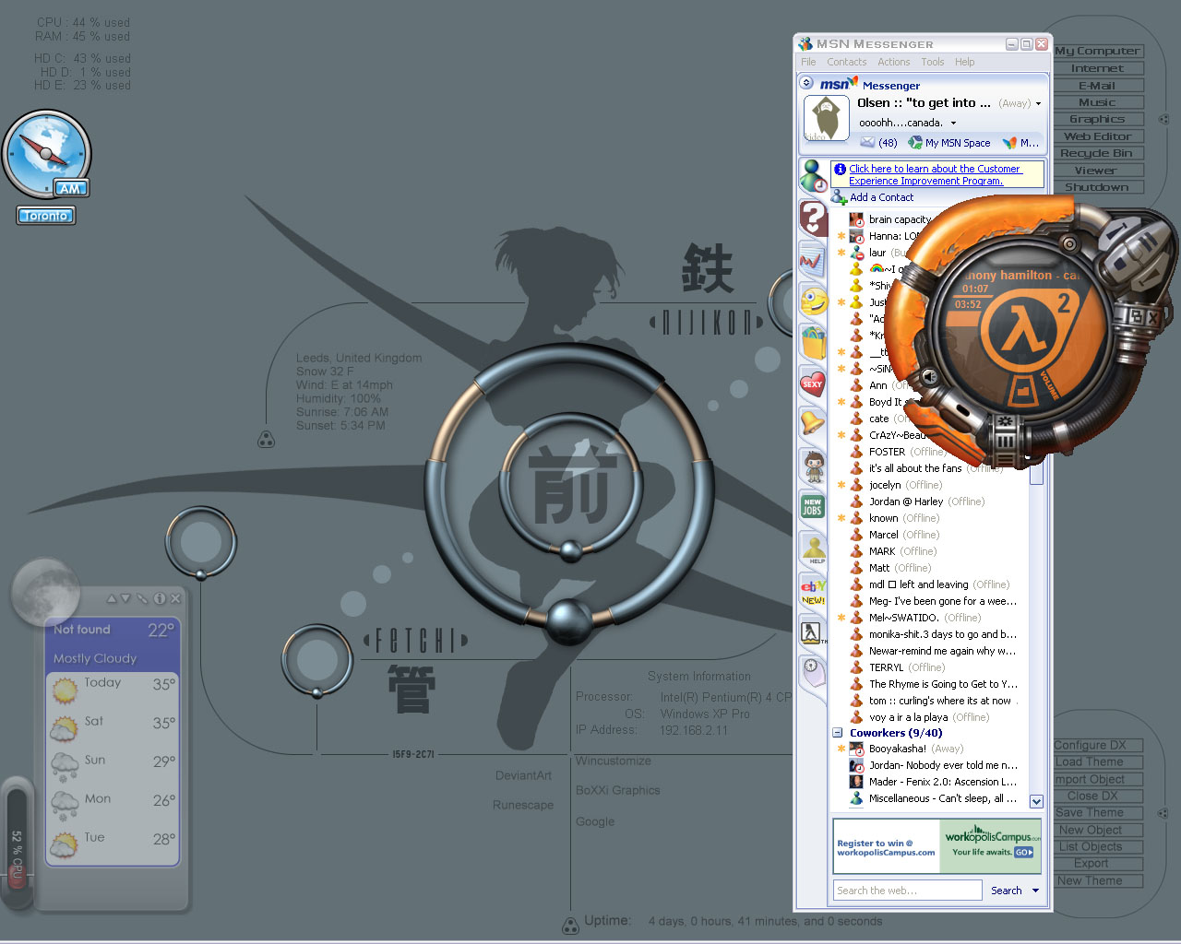The width and height of the screenshot is (1181, 944).
Task: Click the stop square button on the media player
Action: [1120, 264]
